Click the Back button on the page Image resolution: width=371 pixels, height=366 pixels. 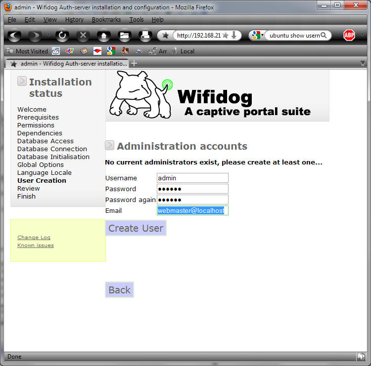[x=120, y=290]
